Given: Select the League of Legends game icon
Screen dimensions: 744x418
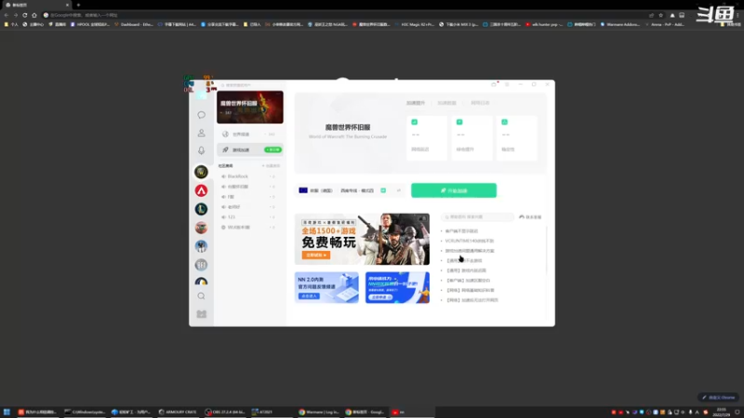Looking at the screenshot, I should click(201, 209).
